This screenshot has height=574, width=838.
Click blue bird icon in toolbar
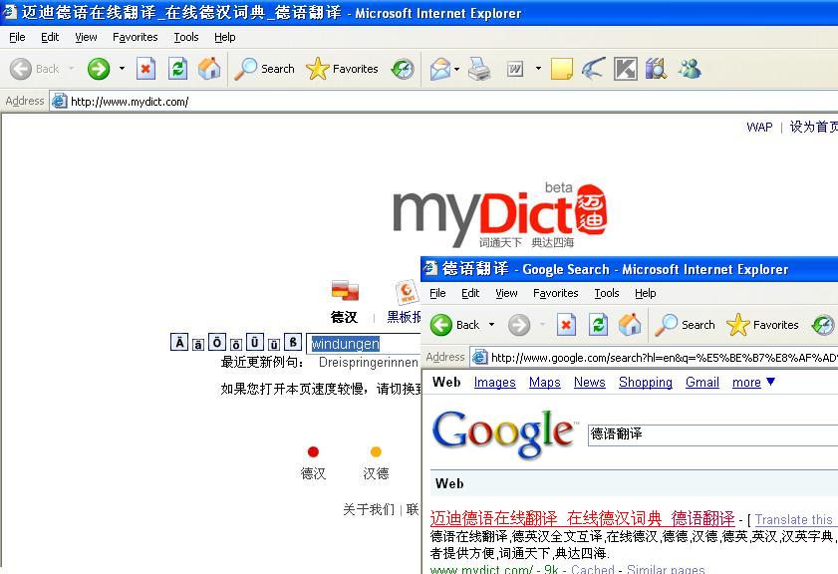coord(593,69)
